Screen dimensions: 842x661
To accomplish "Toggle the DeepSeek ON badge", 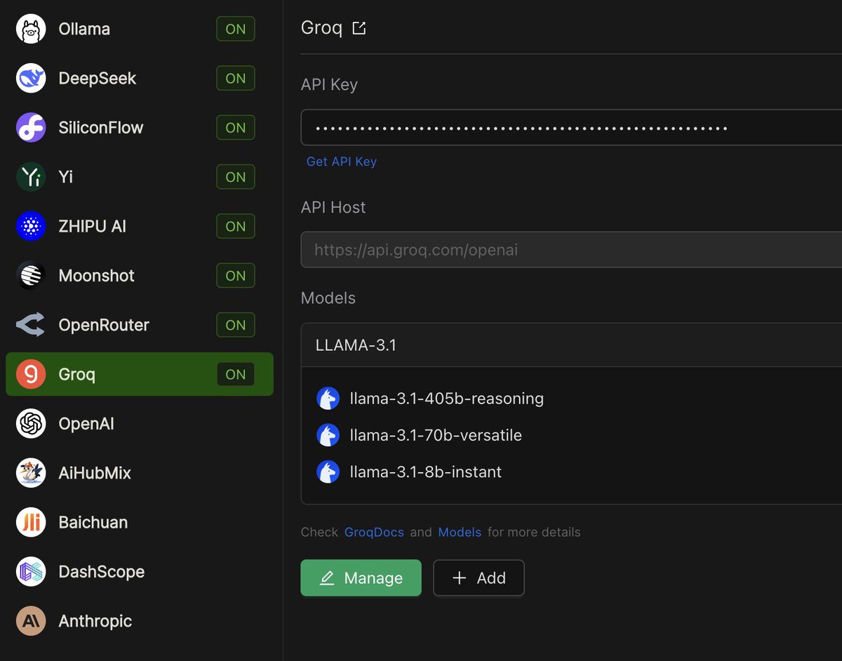I will point(236,78).
